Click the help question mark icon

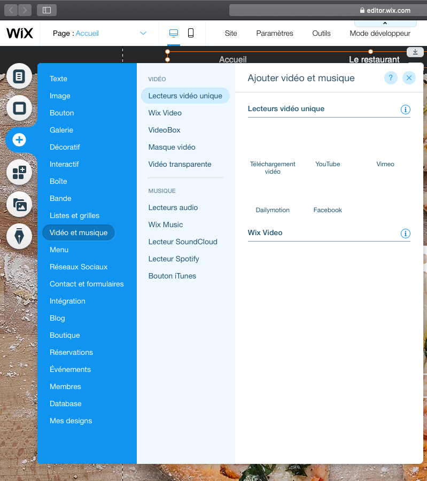391,78
